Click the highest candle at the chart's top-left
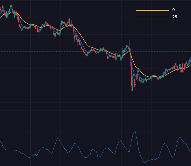The height and width of the screenshot is (166, 191). [12, 5]
